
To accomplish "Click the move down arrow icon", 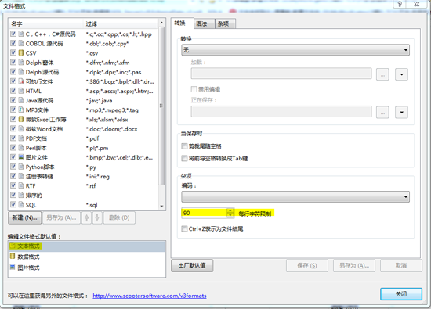I will coord(97,218).
